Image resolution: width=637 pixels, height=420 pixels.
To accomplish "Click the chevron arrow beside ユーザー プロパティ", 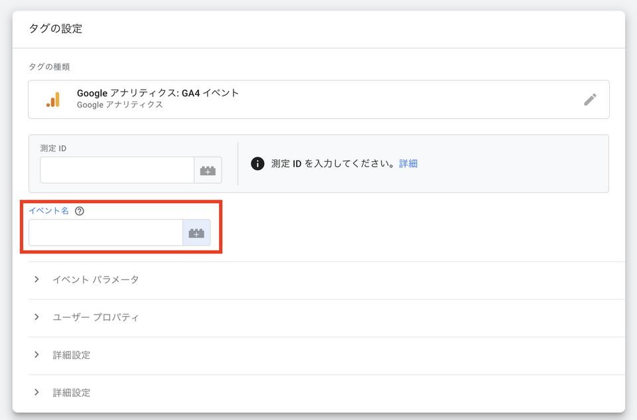I will [x=37, y=317].
